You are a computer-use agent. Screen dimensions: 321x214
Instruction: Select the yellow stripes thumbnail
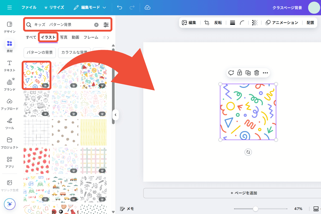[x=94, y=132]
